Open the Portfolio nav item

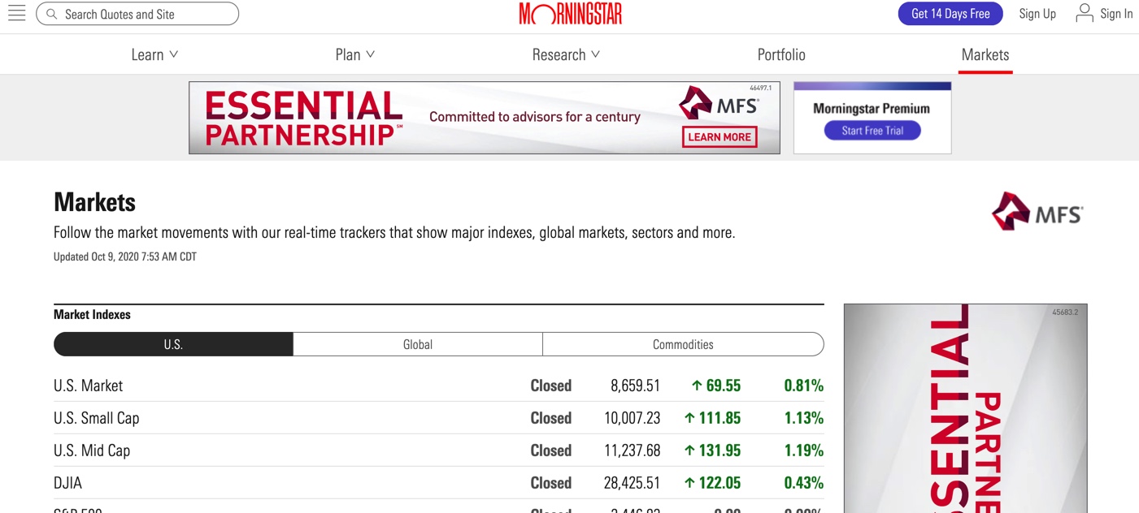click(781, 54)
